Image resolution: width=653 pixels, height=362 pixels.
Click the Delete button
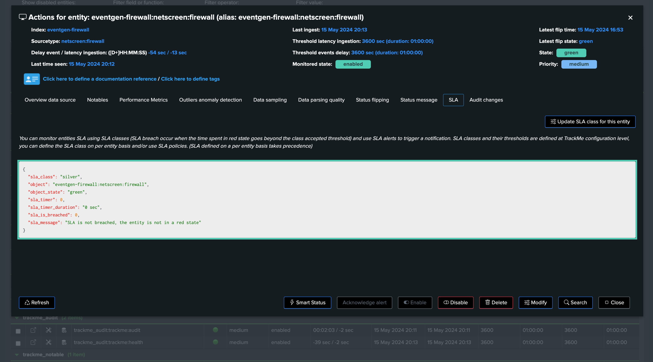[x=496, y=303]
